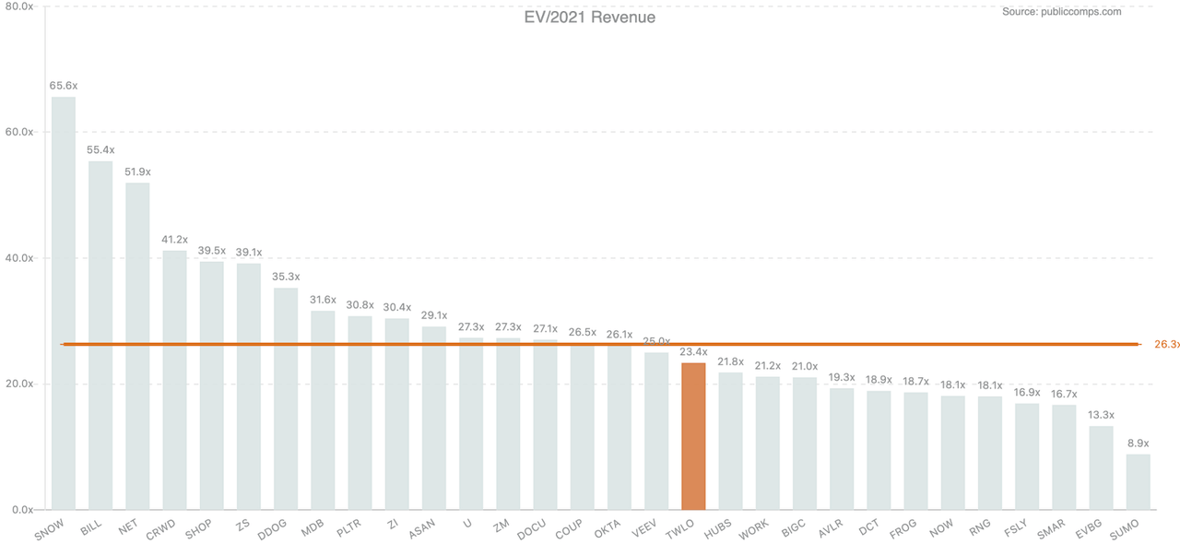Select the MDB bar

tap(323, 410)
